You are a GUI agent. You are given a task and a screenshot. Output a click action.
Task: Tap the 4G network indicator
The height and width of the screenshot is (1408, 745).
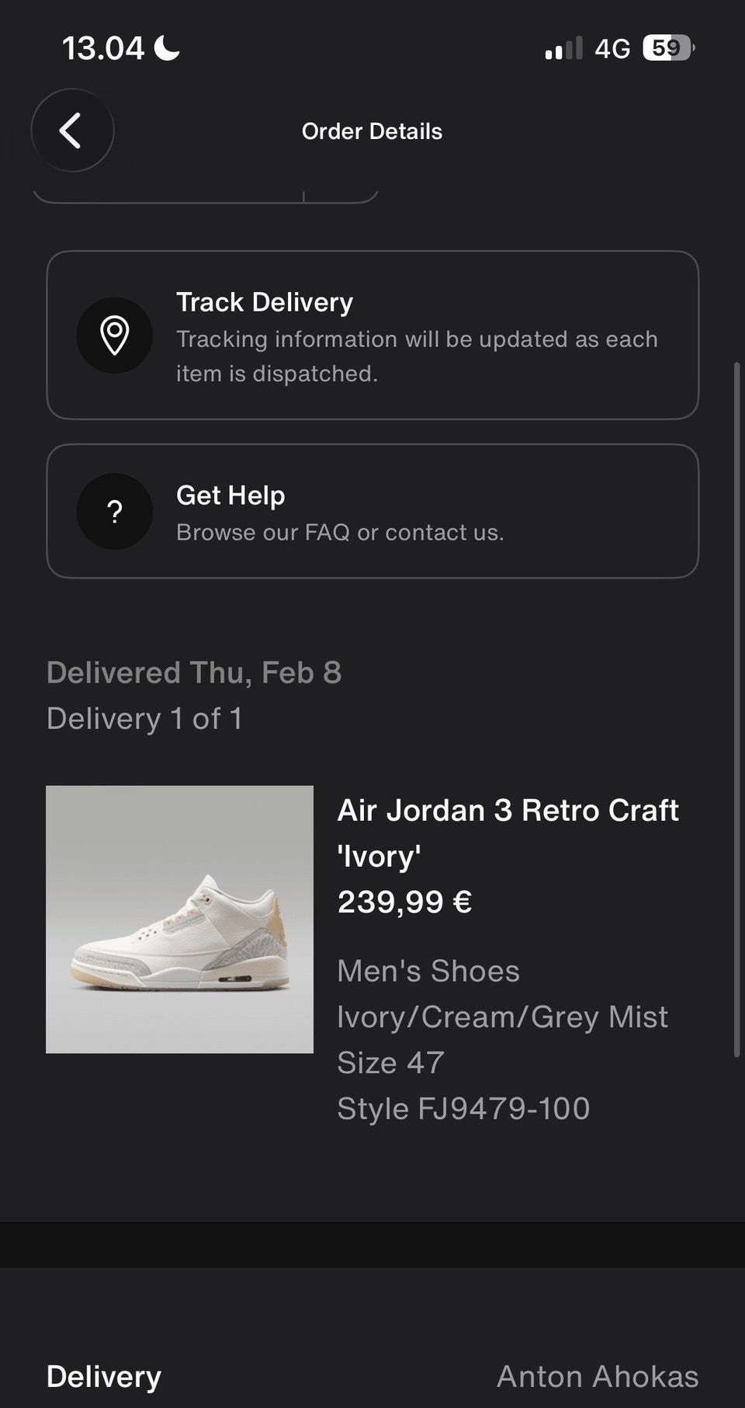pyautogui.click(x=612, y=49)
